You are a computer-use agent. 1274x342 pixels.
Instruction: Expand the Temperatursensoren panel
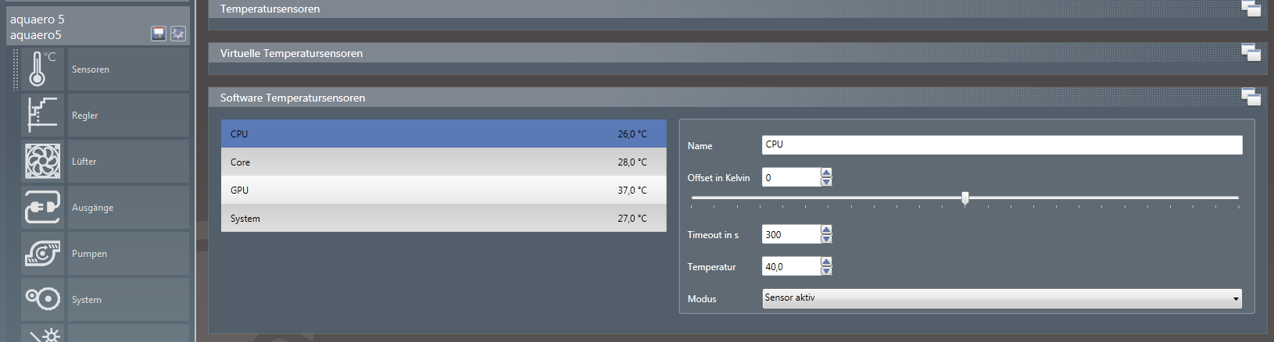[1251, 9]
